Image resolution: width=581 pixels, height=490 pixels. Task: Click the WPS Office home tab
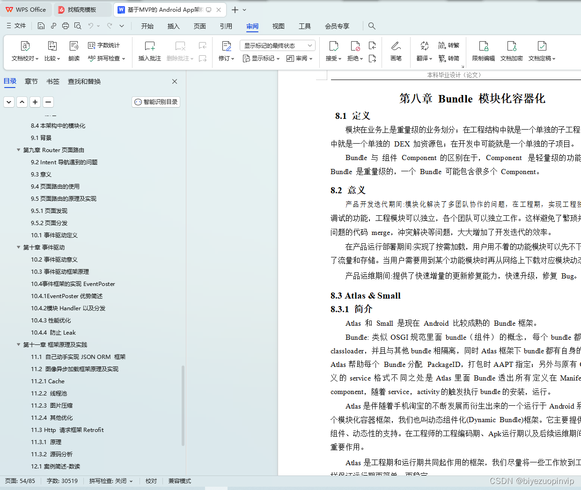26,9
